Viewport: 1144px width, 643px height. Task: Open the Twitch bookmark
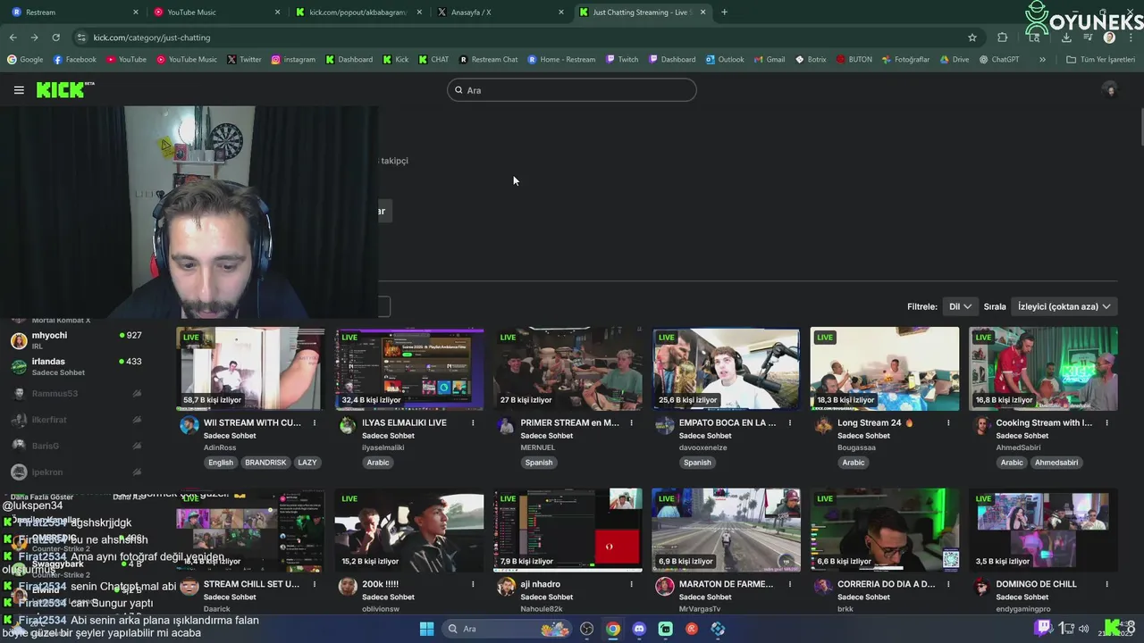coord(622,59)
